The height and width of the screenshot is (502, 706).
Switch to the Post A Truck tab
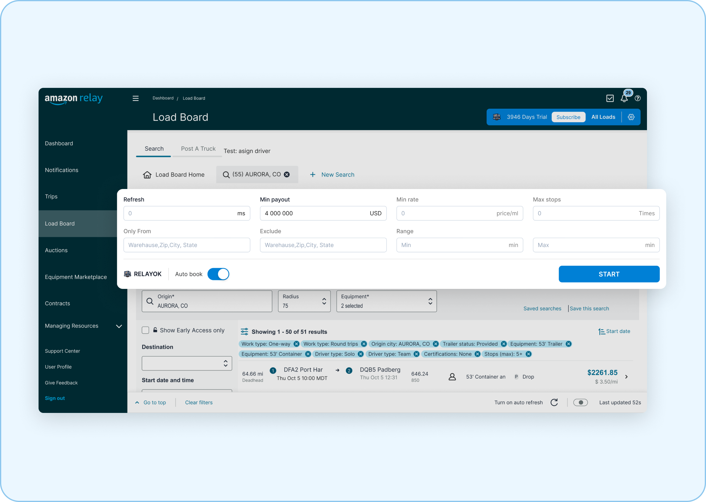click(x=198, y=148)
